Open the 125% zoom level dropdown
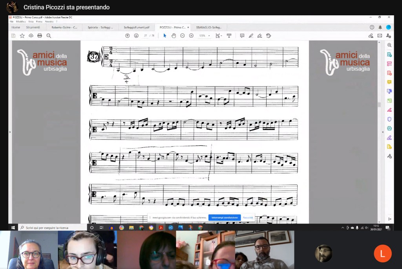 204,36
